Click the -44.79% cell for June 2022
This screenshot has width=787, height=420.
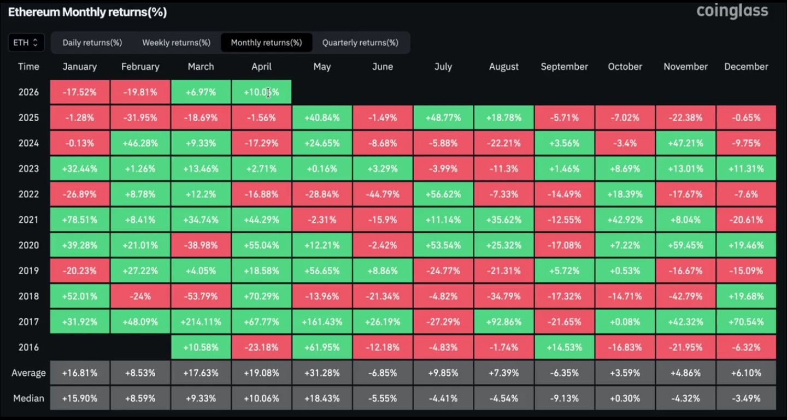383,194
